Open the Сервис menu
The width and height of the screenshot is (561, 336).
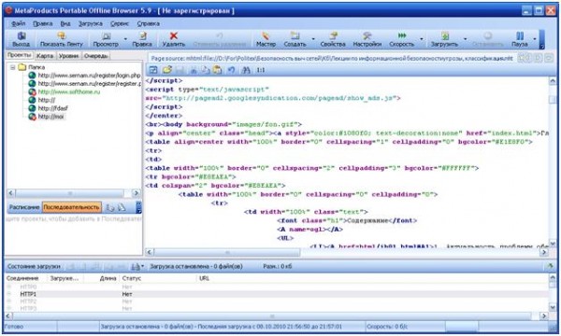coord(120,23)
